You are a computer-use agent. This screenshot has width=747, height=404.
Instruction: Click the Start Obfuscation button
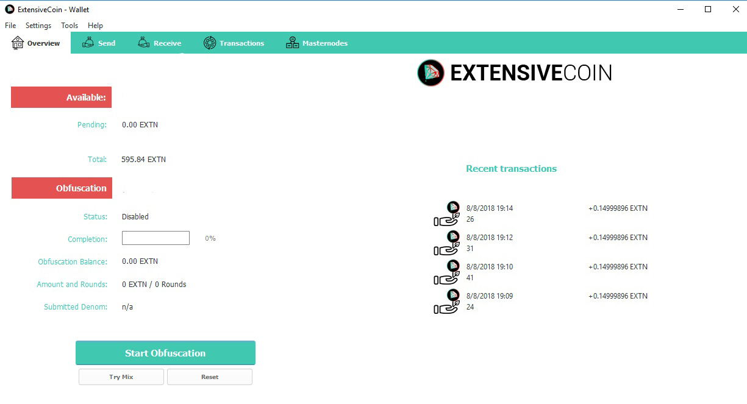click(165, 353)
